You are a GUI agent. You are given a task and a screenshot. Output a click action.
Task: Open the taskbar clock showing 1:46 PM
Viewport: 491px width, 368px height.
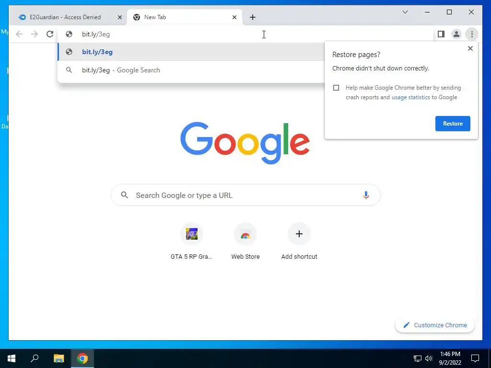450,358
